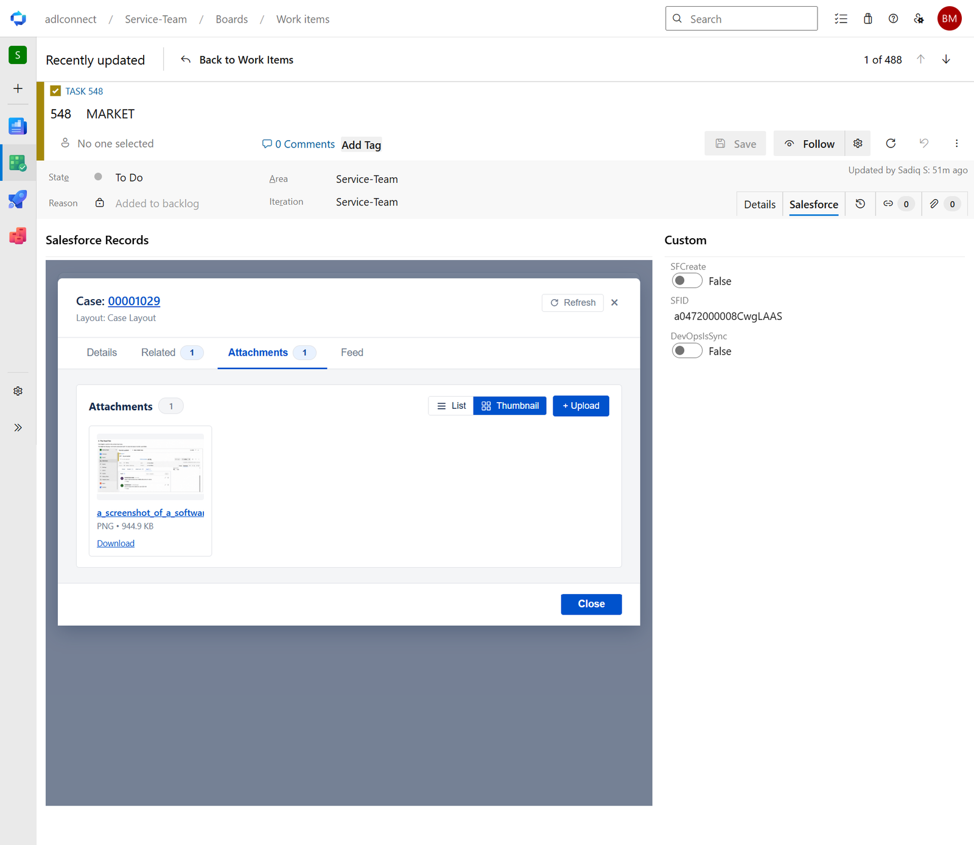Go to previous work item with up arrow
Image resolution: width=974 pixels, height=845 pixels.
coord(920,59)
